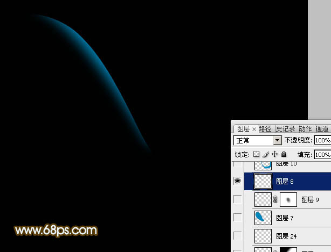Click the 图层 8 layer thumbnail
The width and height of the screenshot is (331, 252).
[263, 182]
